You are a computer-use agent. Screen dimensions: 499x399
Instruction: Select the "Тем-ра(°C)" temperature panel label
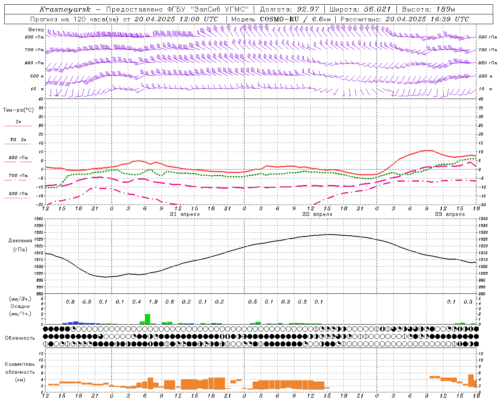[x=18, y=110]
